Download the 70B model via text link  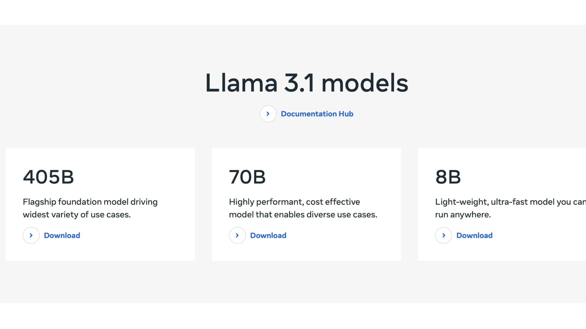tap(268, 235)
